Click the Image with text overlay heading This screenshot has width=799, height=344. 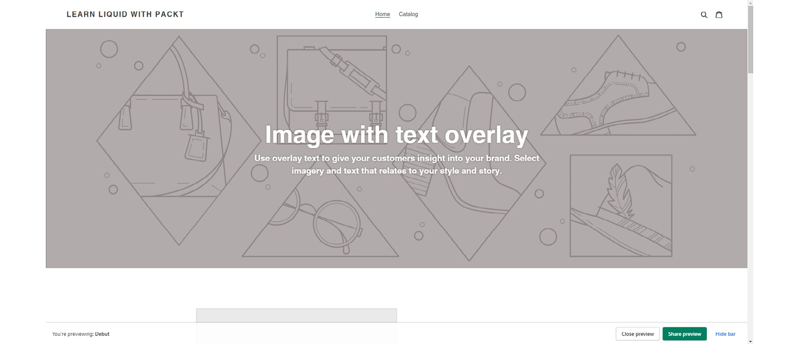[x=396, y=135]
